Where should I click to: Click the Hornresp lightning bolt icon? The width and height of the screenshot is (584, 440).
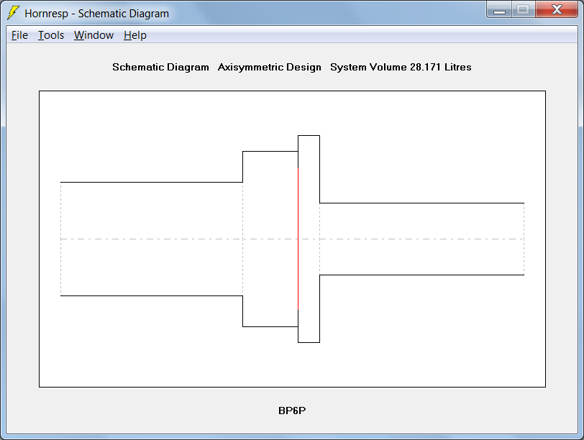[13, 13]
